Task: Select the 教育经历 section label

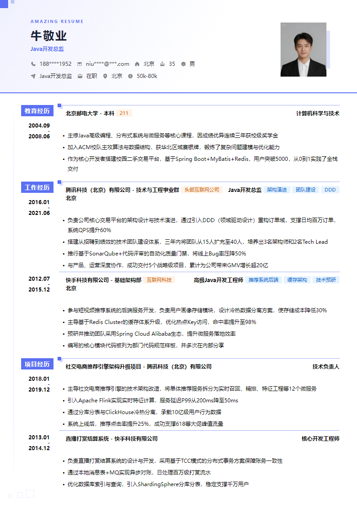Action: click(37, 111)
